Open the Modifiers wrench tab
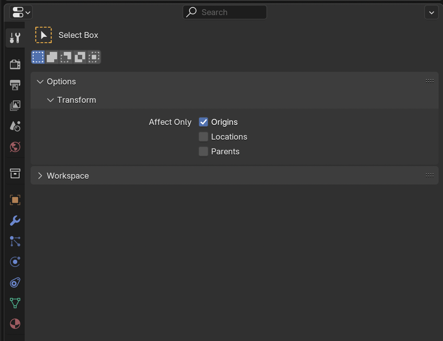The height and width of the screenshot is (341, 443). 15,221
